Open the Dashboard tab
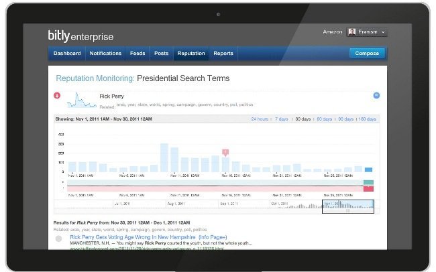 [x=67, y=54]
